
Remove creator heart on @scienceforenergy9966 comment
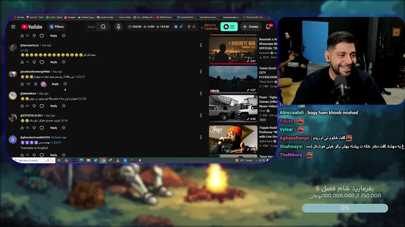(43, 84)
